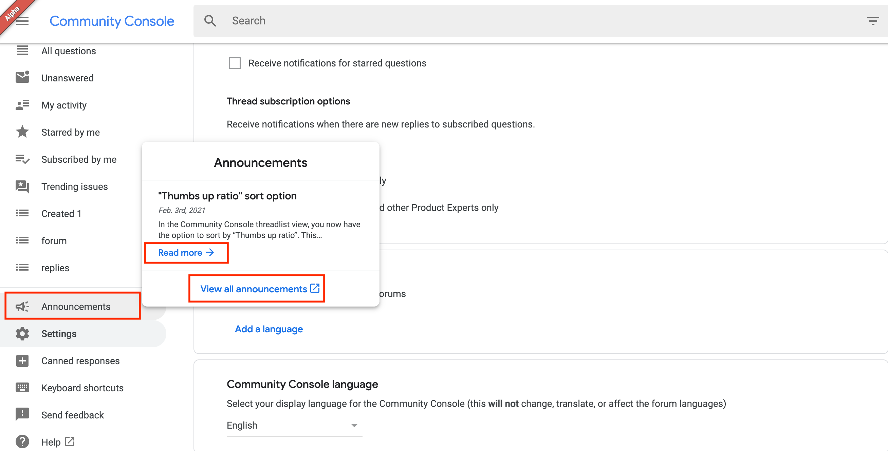Click the Trending issues icon
888x451 pixels.
[22, 186]
